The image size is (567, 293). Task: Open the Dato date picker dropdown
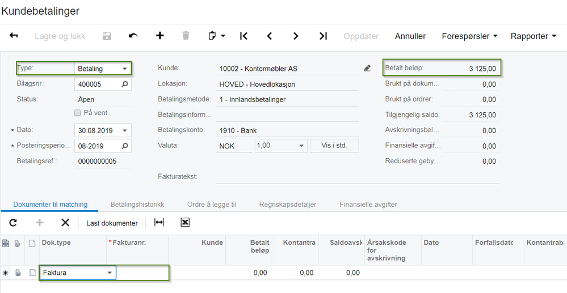click(125, 131)
